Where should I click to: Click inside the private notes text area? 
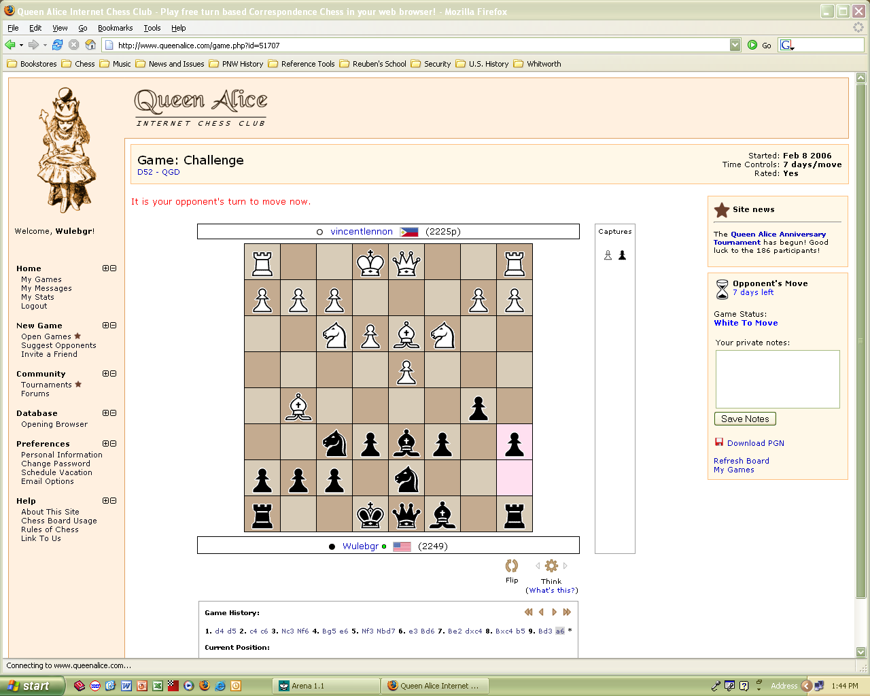click(778, 379)
